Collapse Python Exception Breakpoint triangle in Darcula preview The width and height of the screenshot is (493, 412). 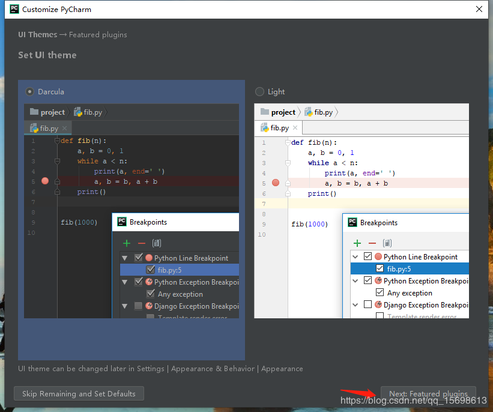coord(124,282)
